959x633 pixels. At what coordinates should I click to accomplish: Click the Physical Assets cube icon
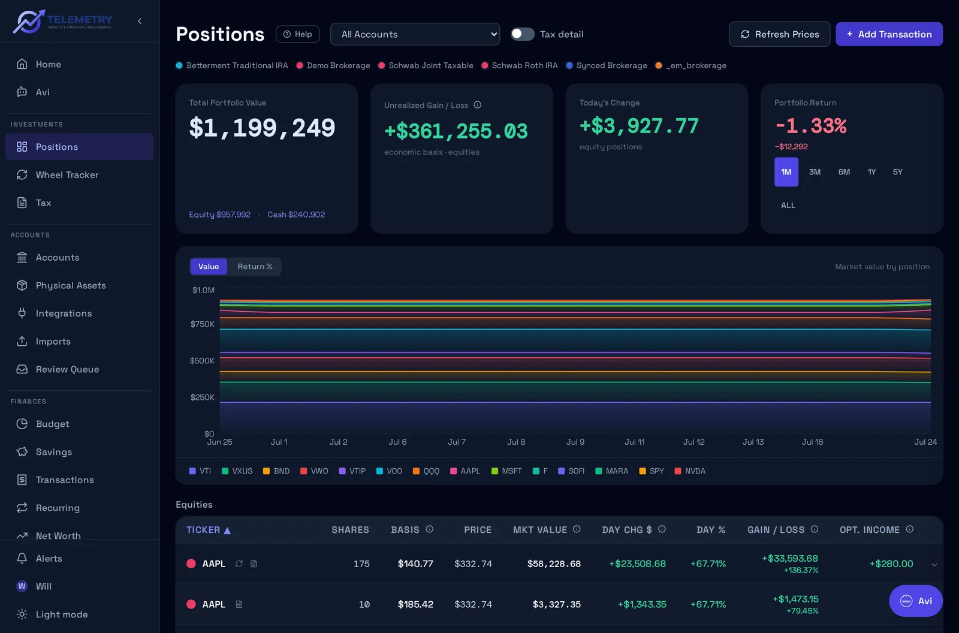pyautogui.click(x=22, y=285)
